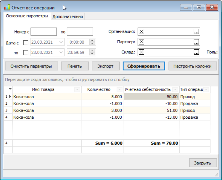The height and width of the screenshot is (180, 222).
Task: Open the Дата с date dropdown
Action: pos(61,42)
